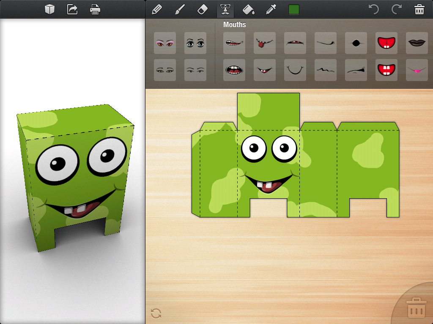This screenshot has height=324, width=433.
Task: Click the rotate refresh icon at bottom left
Action: point(156,313)
